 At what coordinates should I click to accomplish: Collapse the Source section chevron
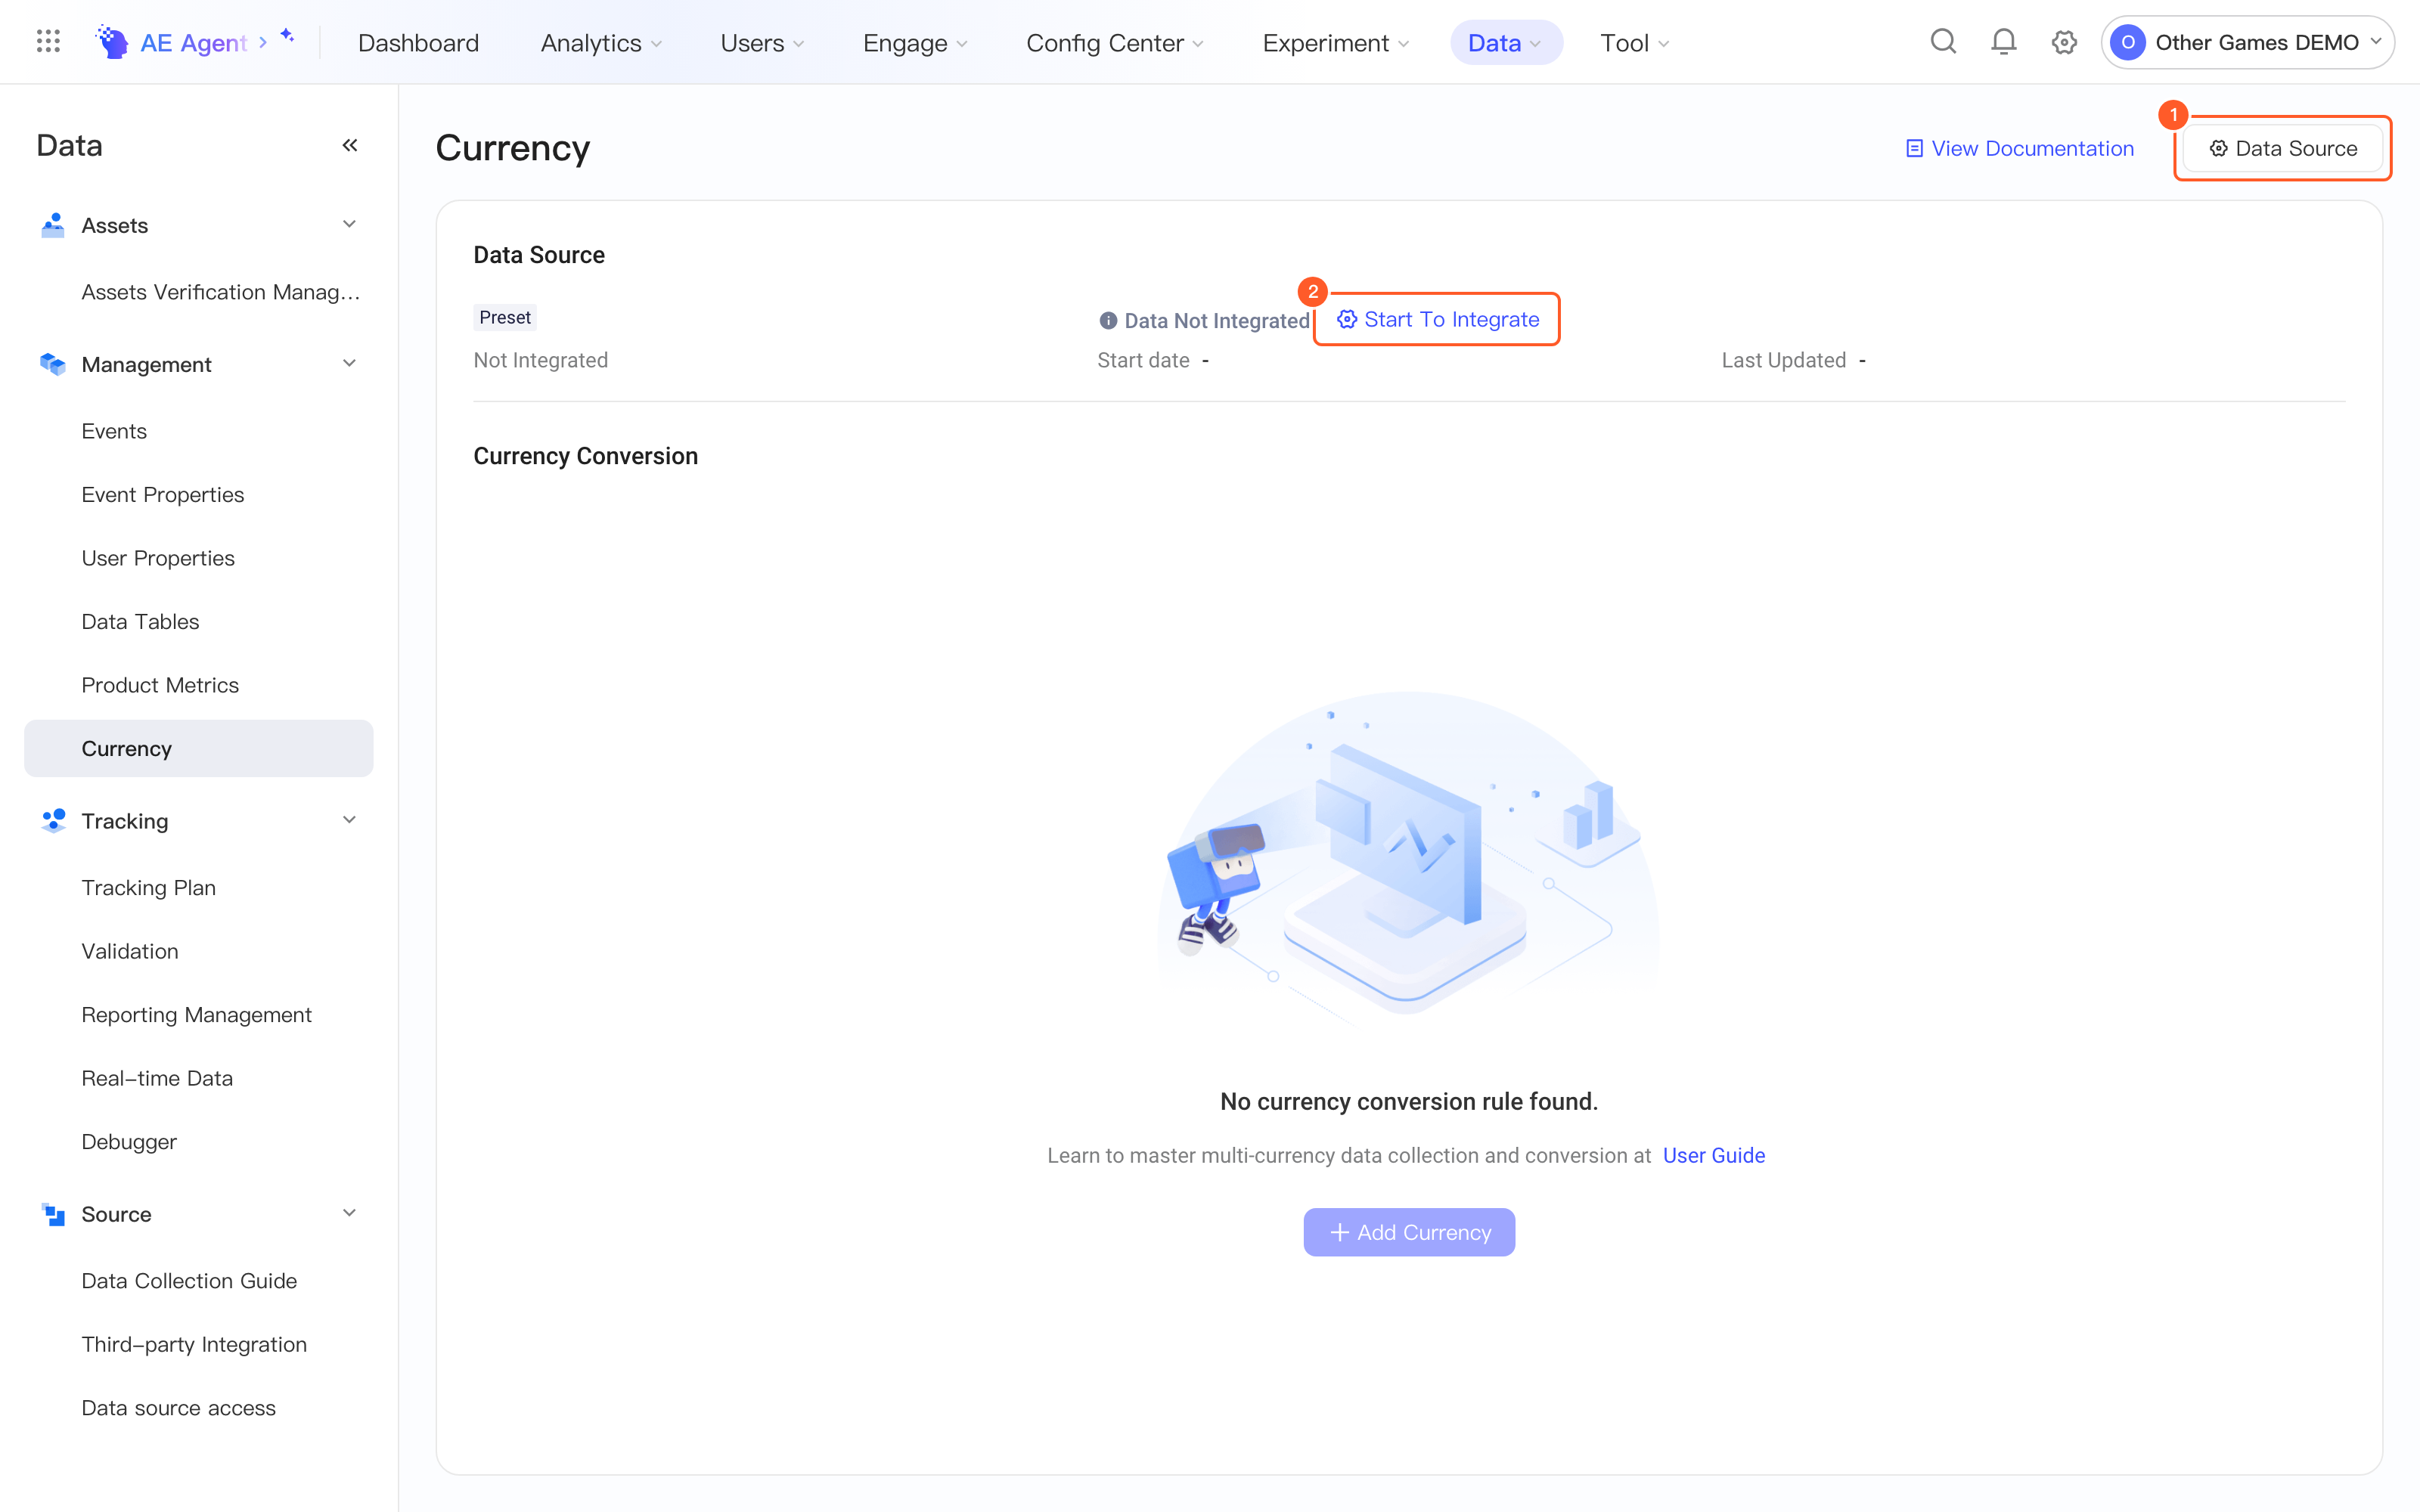[x=349, y=1213]
